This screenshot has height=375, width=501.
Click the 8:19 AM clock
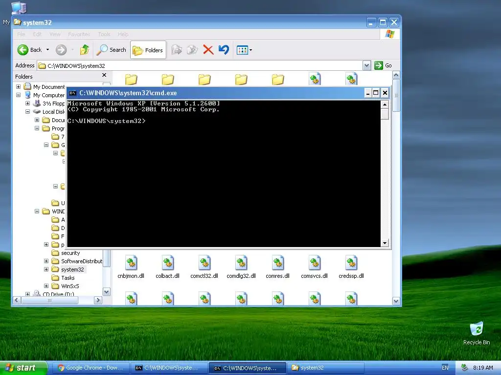click(x=483, y=368)
